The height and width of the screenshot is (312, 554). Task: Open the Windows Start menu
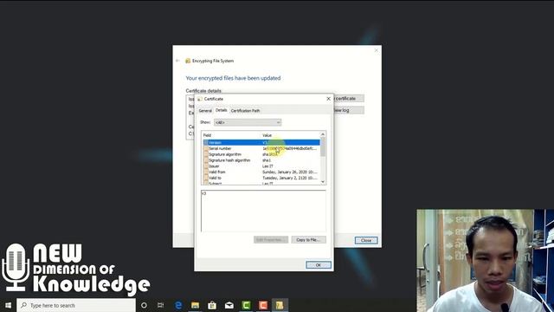click(x=8, y=305)
